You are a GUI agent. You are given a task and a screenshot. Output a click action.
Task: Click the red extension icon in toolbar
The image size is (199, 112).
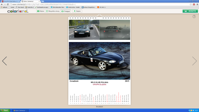point(194,4)
